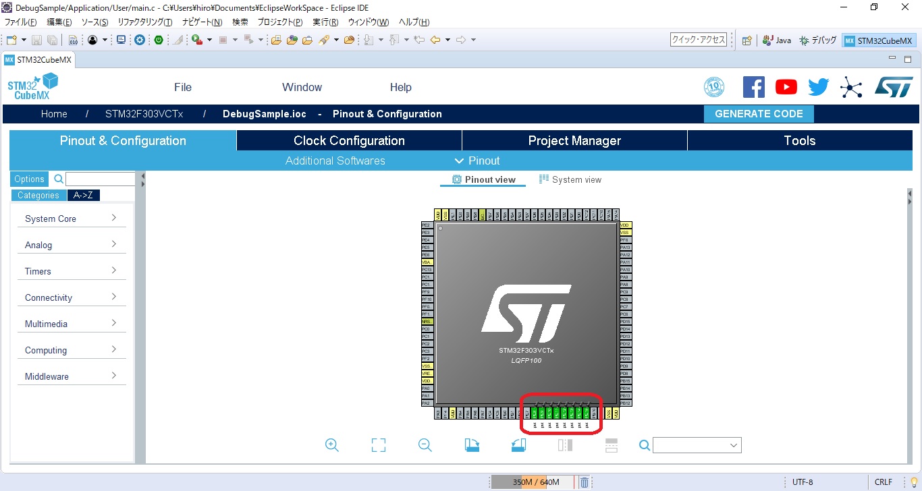Screen dimensions: 922x491
Task: Open the Clock Configuration tab
Action: pos(349,141)
